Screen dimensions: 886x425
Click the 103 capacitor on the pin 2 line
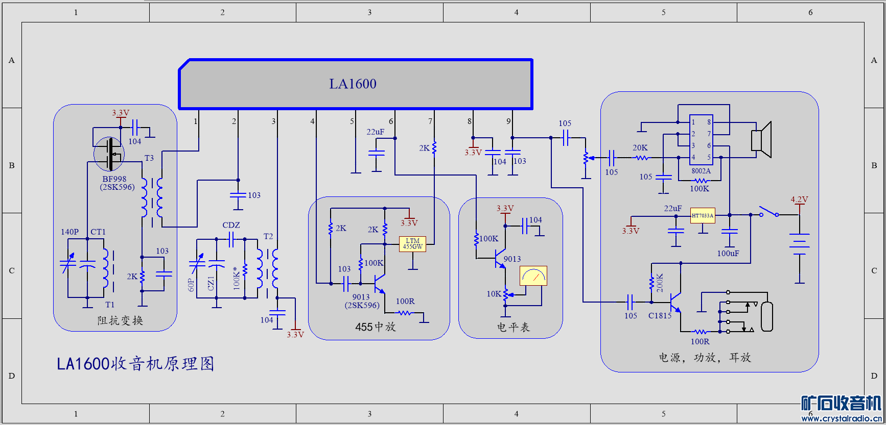[x=238, y=195]
